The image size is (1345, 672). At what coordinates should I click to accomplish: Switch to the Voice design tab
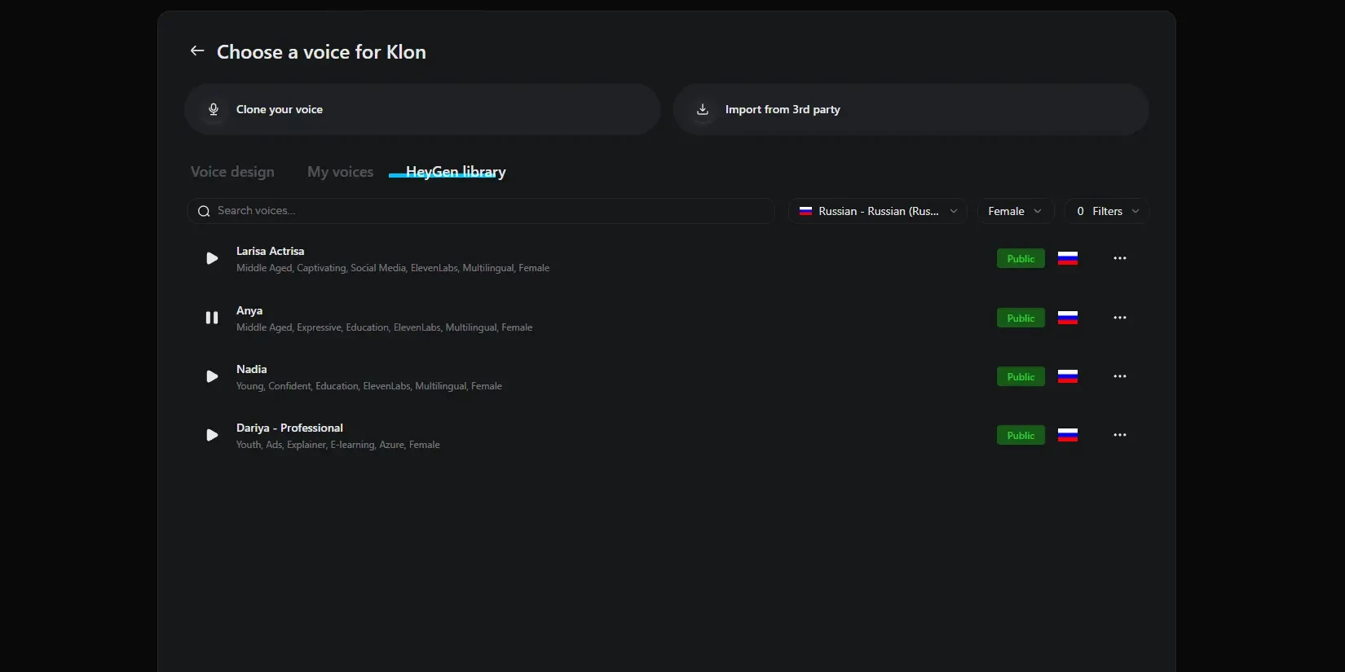(x=232, y=172)
